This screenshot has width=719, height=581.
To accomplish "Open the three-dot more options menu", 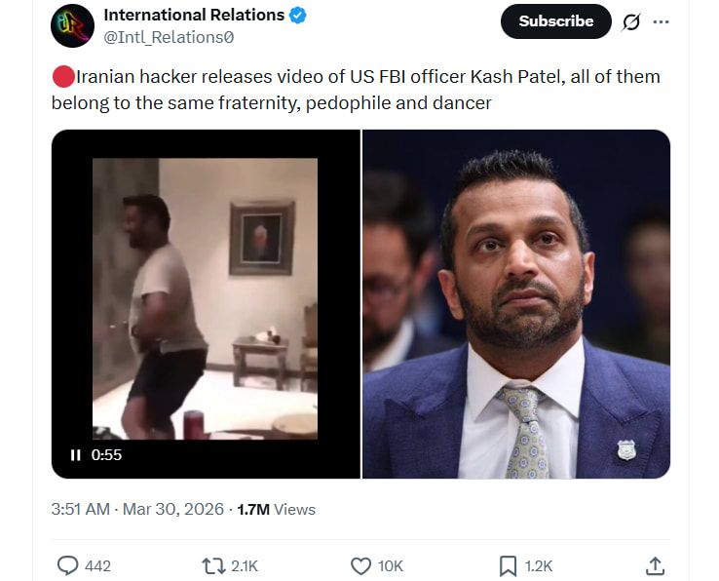I will click(662, 22).
